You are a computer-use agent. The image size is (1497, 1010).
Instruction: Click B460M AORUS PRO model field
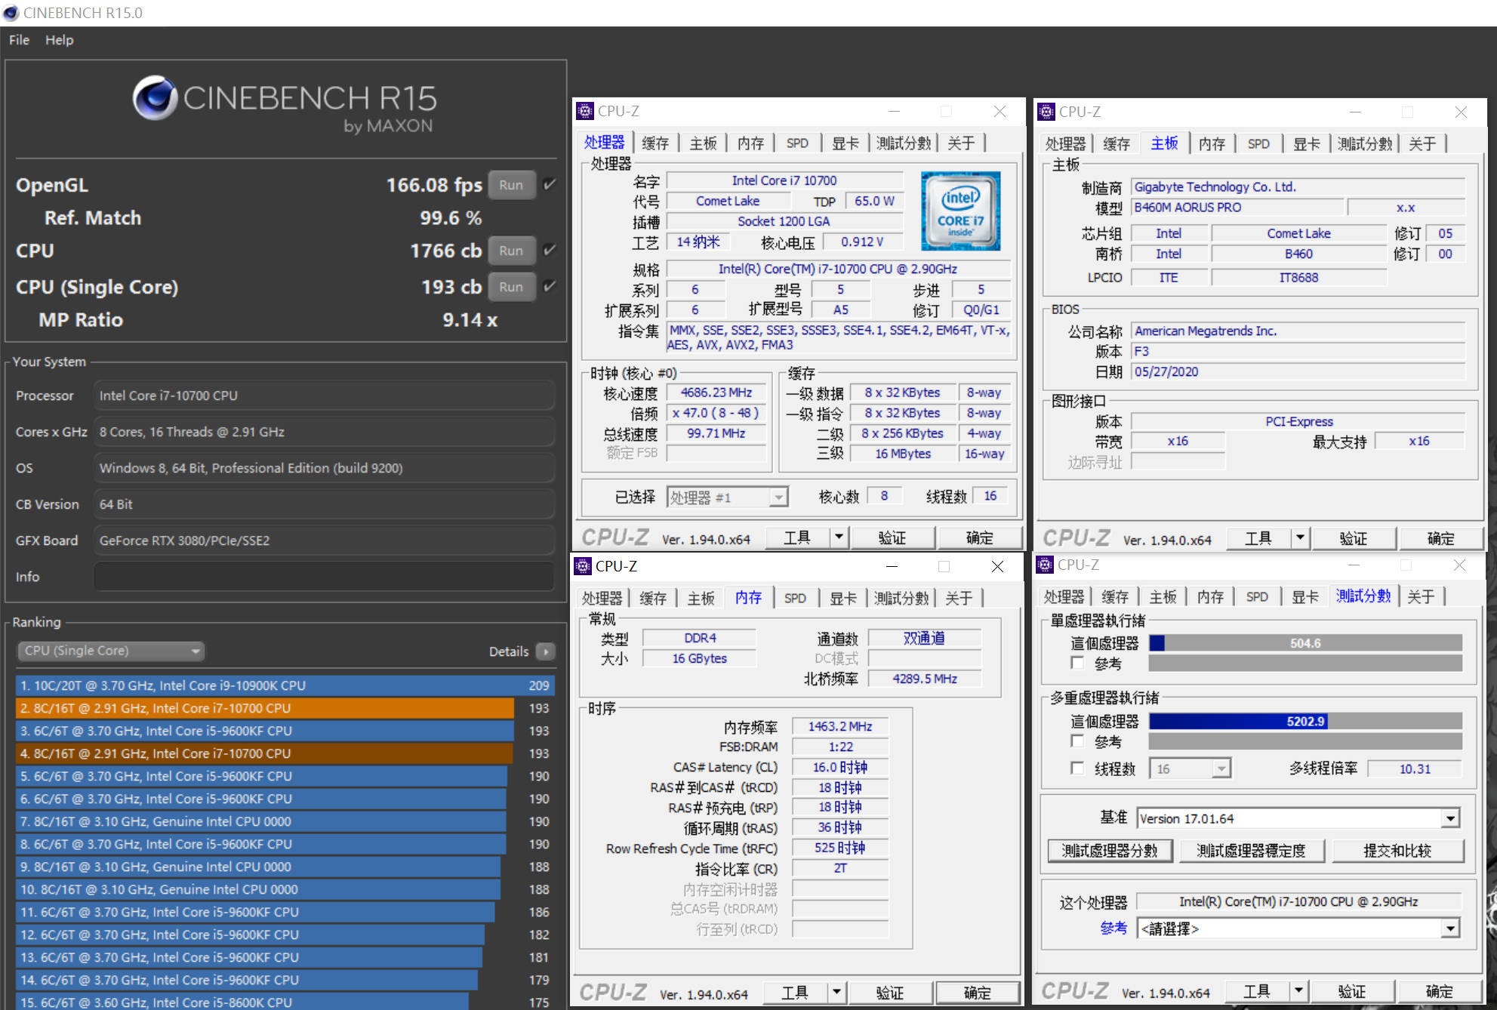pos(1238,208)
